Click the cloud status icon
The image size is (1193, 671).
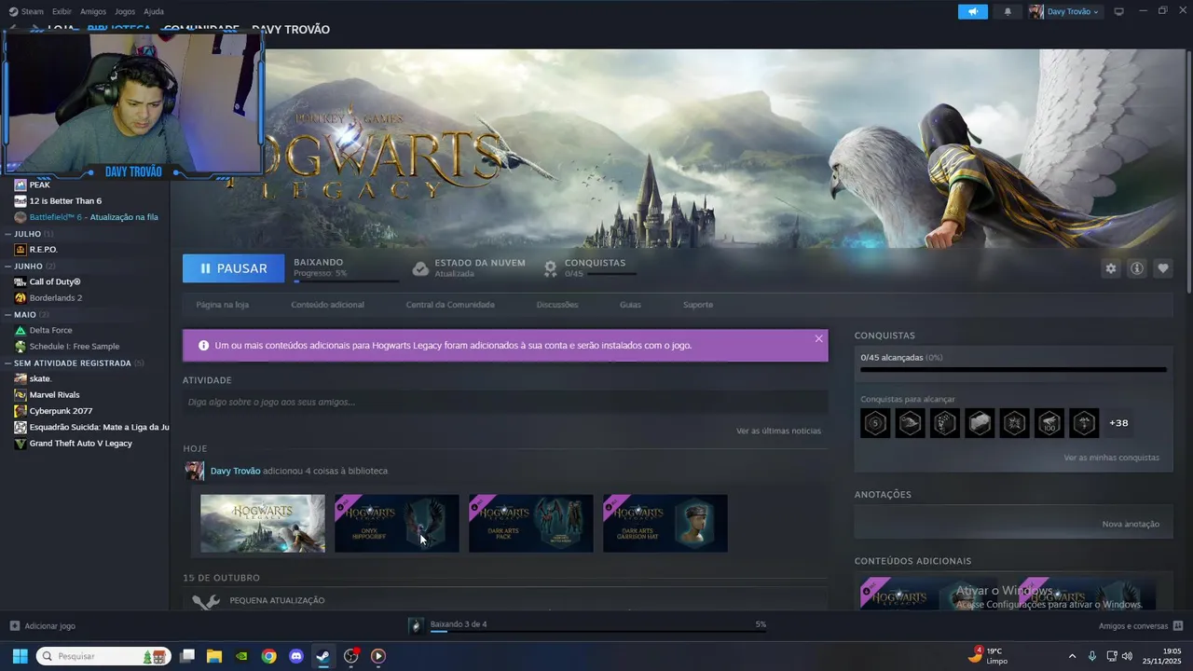tap(420, 268)
